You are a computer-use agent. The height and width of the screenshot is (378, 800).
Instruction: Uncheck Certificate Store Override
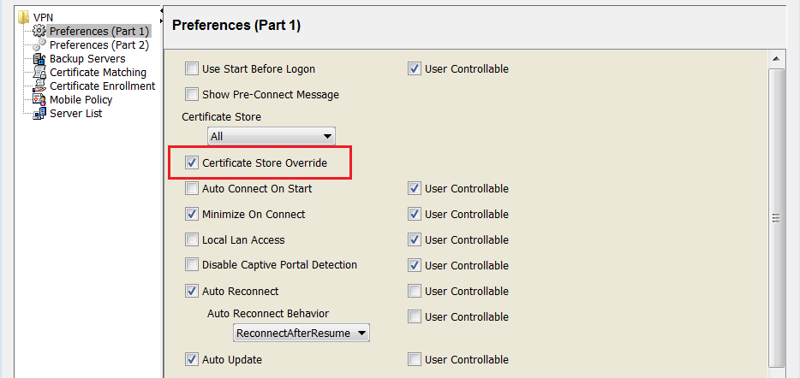coord(192,162)
